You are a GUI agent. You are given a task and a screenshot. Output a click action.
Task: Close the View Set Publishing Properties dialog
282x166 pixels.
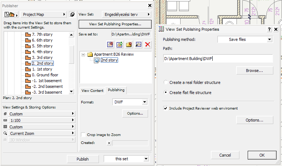pos(276,29)
